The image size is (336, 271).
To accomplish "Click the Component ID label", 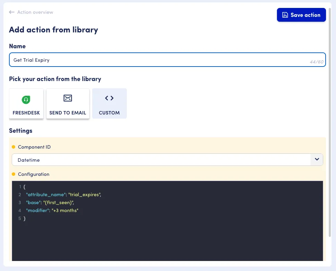I will (34, 147).
